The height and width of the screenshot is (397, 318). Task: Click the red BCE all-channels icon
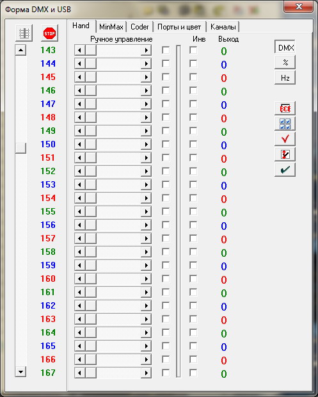(285, 109)
